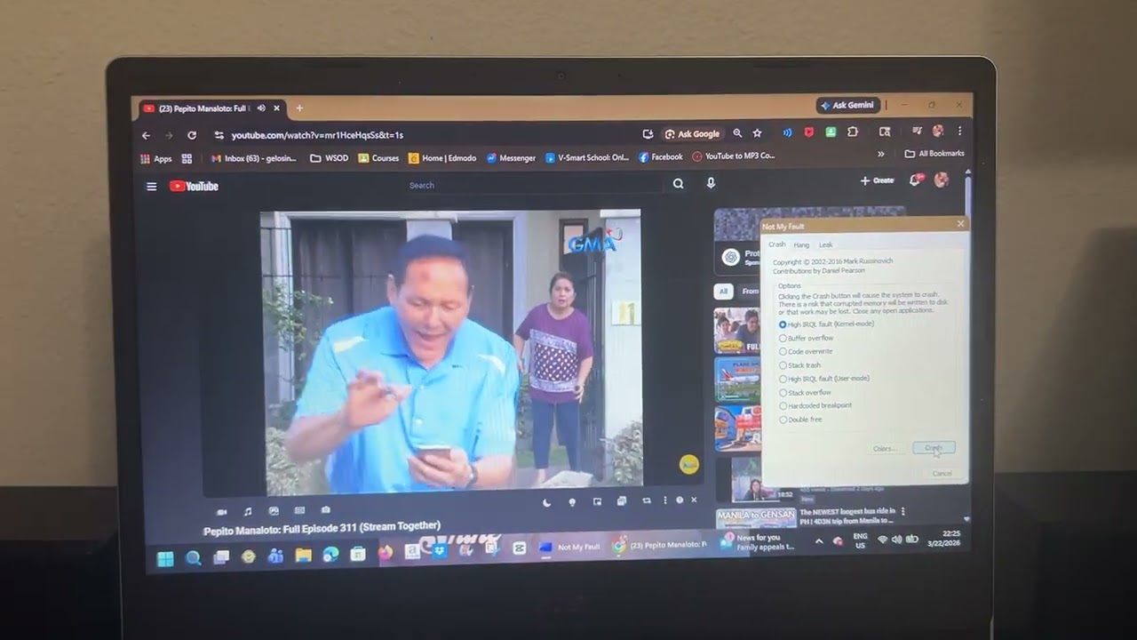This screenshot has width=1137, height=640.
Task: Open the All Bookmarks folder
Action: pos(934,154)
